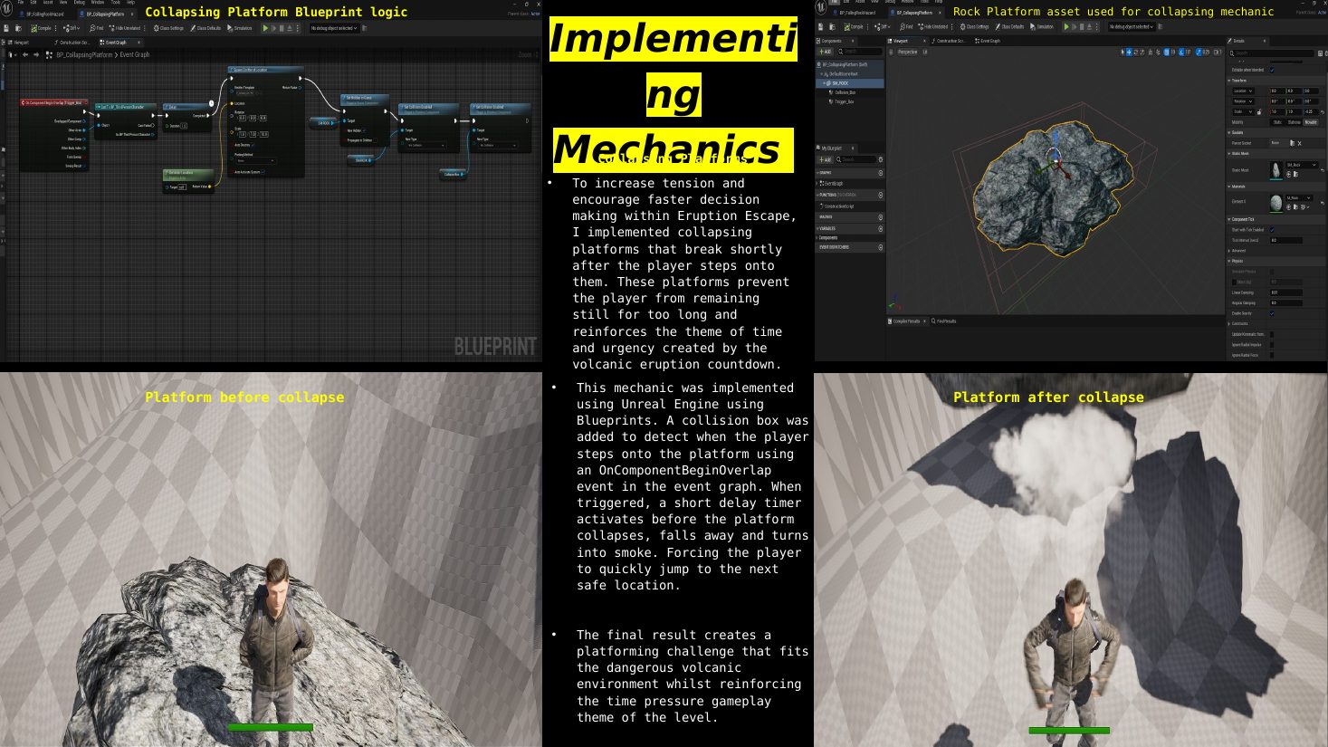Open Class Settings in the Event Graph editor toolbar
This screenshot has width=1328, height=747.
coord(167,28)
